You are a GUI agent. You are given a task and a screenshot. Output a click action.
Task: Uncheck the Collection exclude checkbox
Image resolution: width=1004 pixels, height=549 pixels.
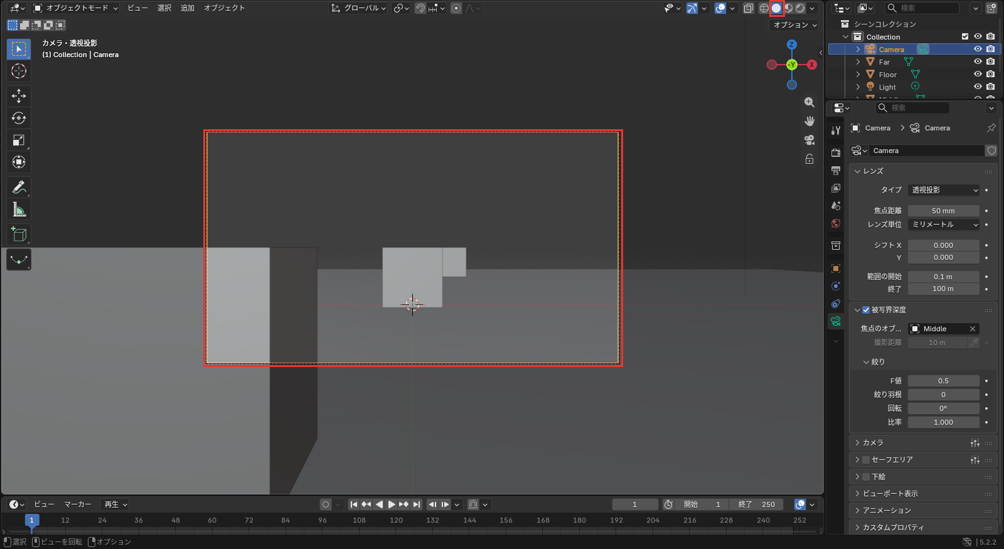click(965, 36)
